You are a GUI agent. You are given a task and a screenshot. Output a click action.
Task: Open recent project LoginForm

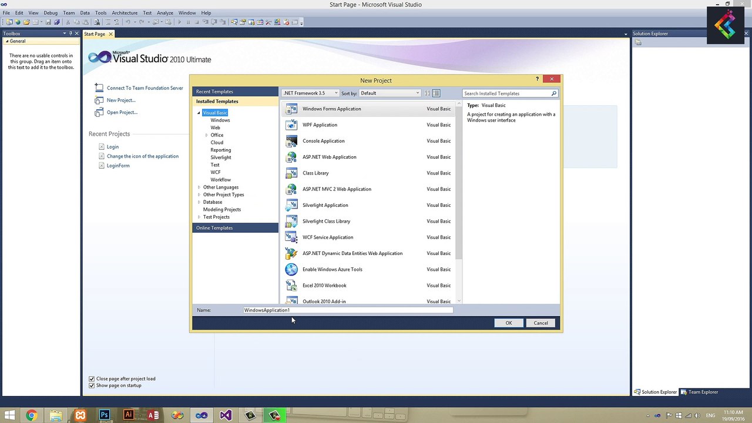point(117,166)
